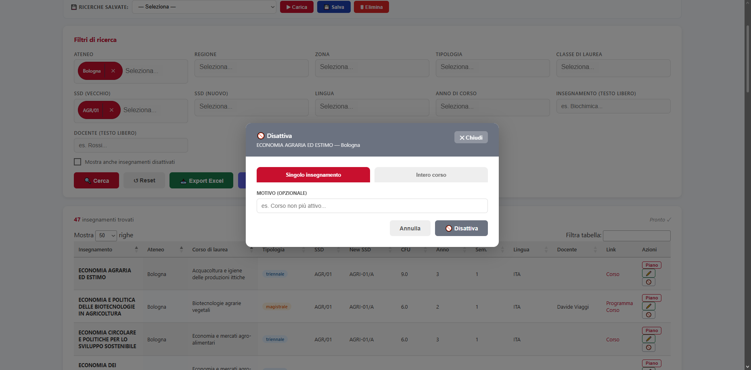Click the Corso di laurea column header
This screenshot has width=751, height=370.
click(210, 249)
